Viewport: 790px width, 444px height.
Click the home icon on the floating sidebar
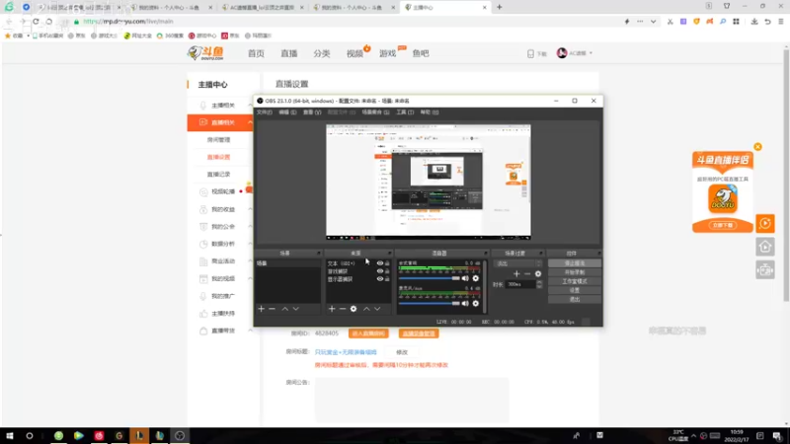(764, 247)
